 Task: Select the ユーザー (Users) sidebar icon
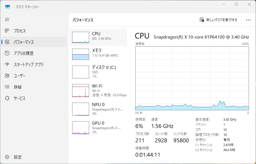7,76
